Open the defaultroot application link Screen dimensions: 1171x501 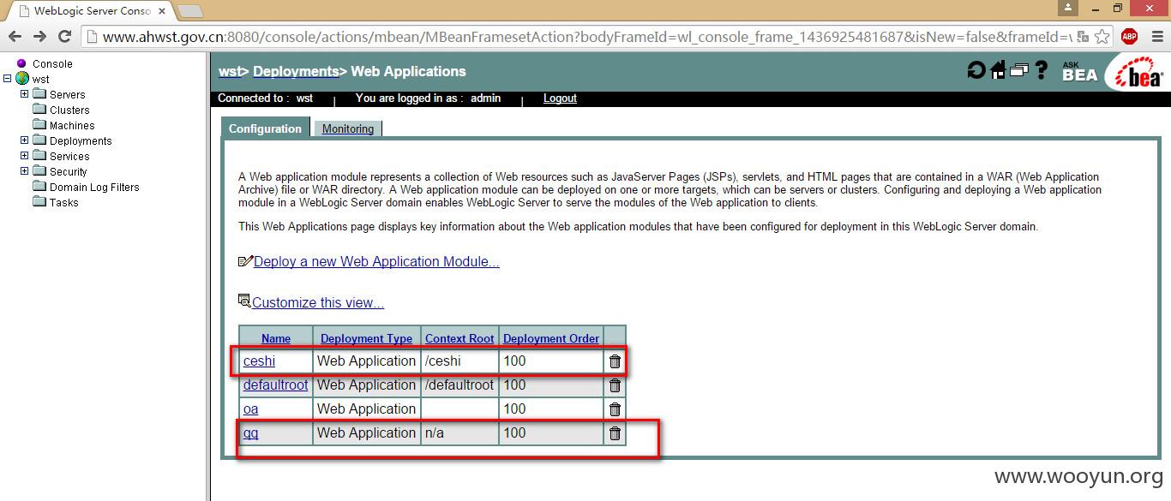point(275,385)
